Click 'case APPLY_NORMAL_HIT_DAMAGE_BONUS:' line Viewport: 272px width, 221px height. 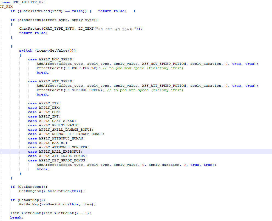66,134
